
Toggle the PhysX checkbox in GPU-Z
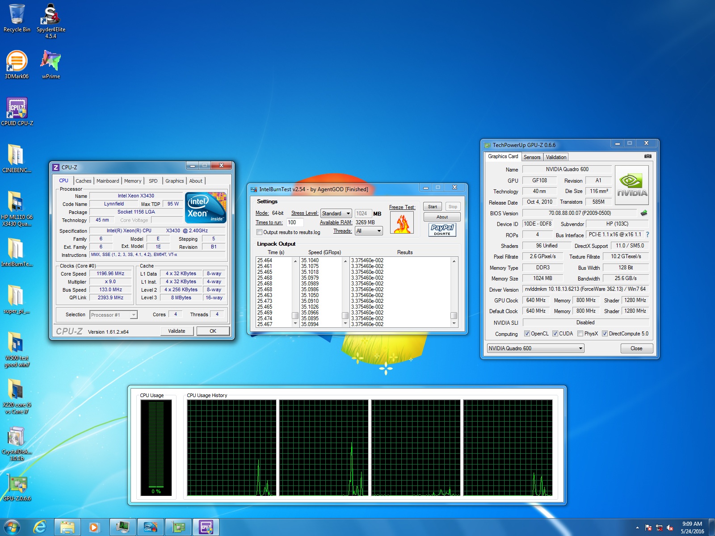(x=580, y=334)
